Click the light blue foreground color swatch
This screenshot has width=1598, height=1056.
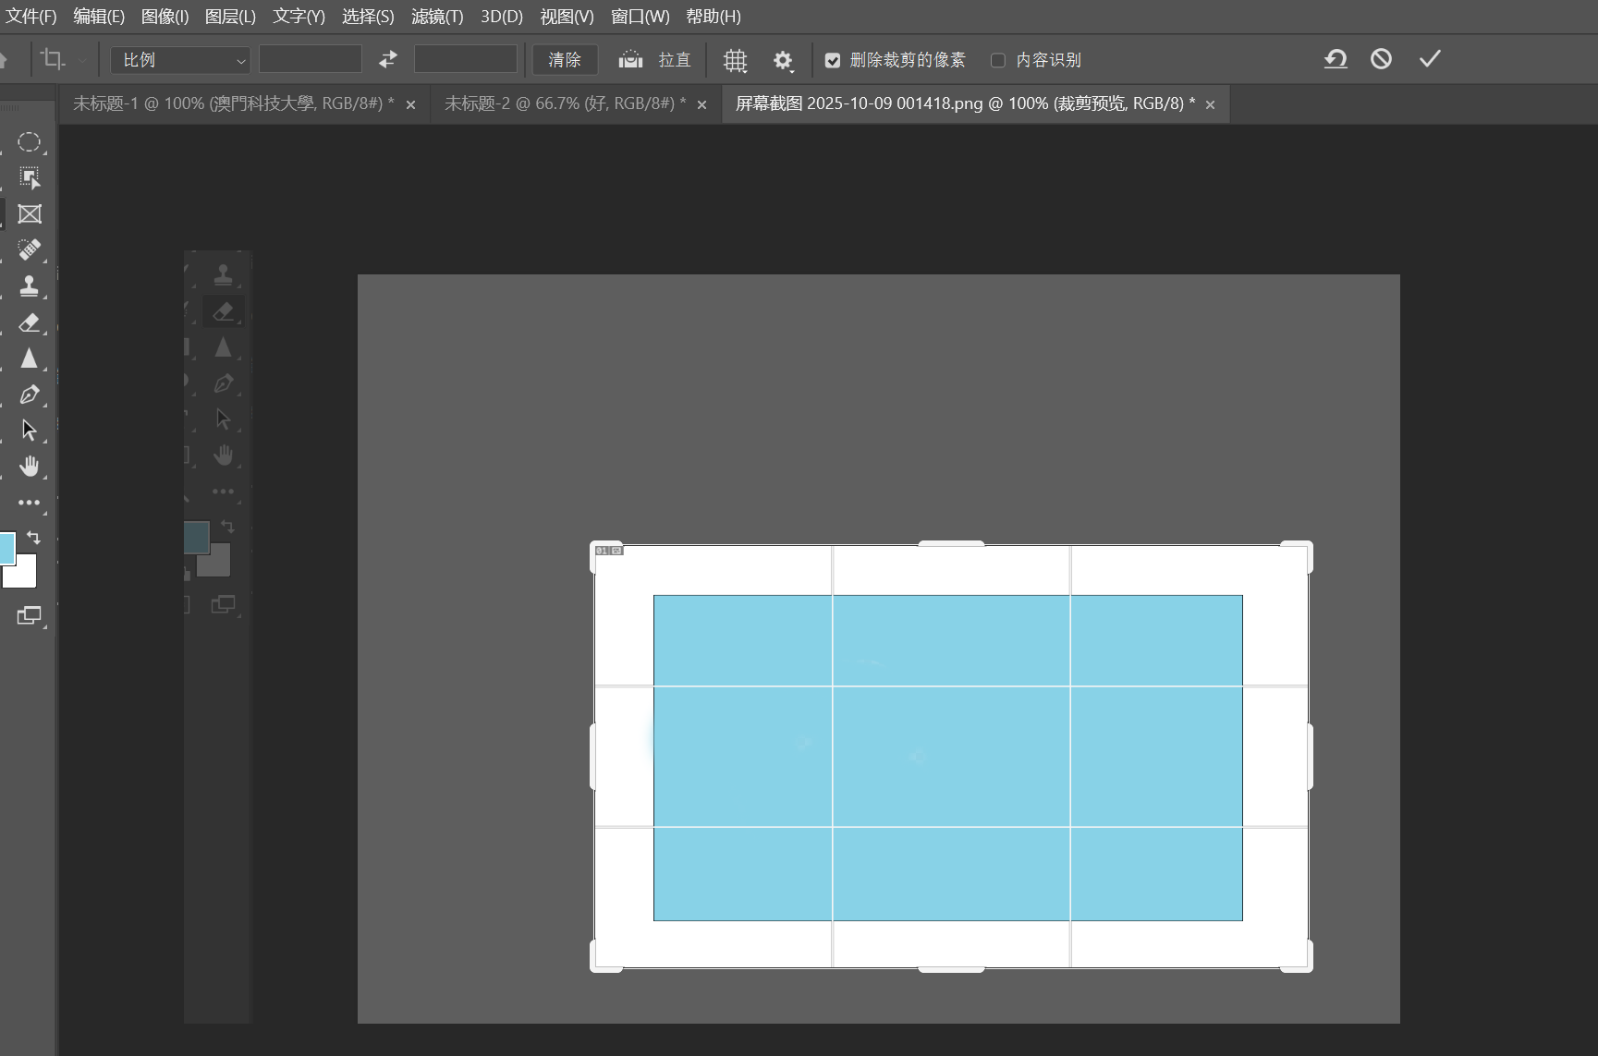coord(6,549)
